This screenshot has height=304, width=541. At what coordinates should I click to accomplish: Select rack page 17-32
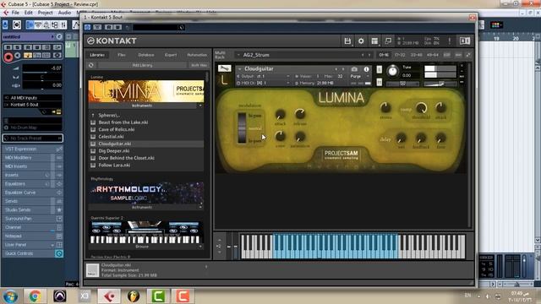[400, 55]
